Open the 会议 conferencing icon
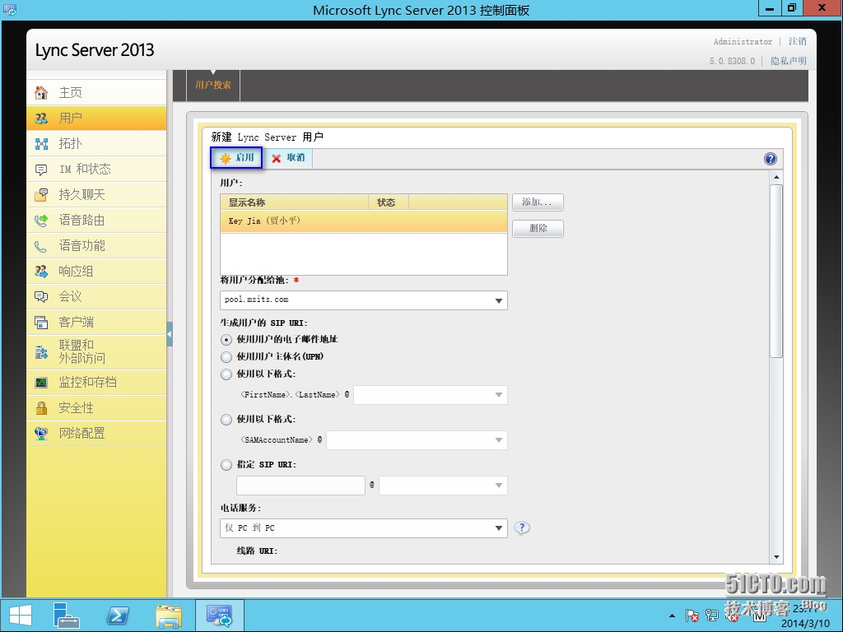This screenshot has height=632, width=843. (x=41, y=296)
